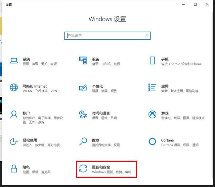Screen dimensions: 215x187
Task: Open the 设备 keyboard and speaker icon
Action: point(83,60)
